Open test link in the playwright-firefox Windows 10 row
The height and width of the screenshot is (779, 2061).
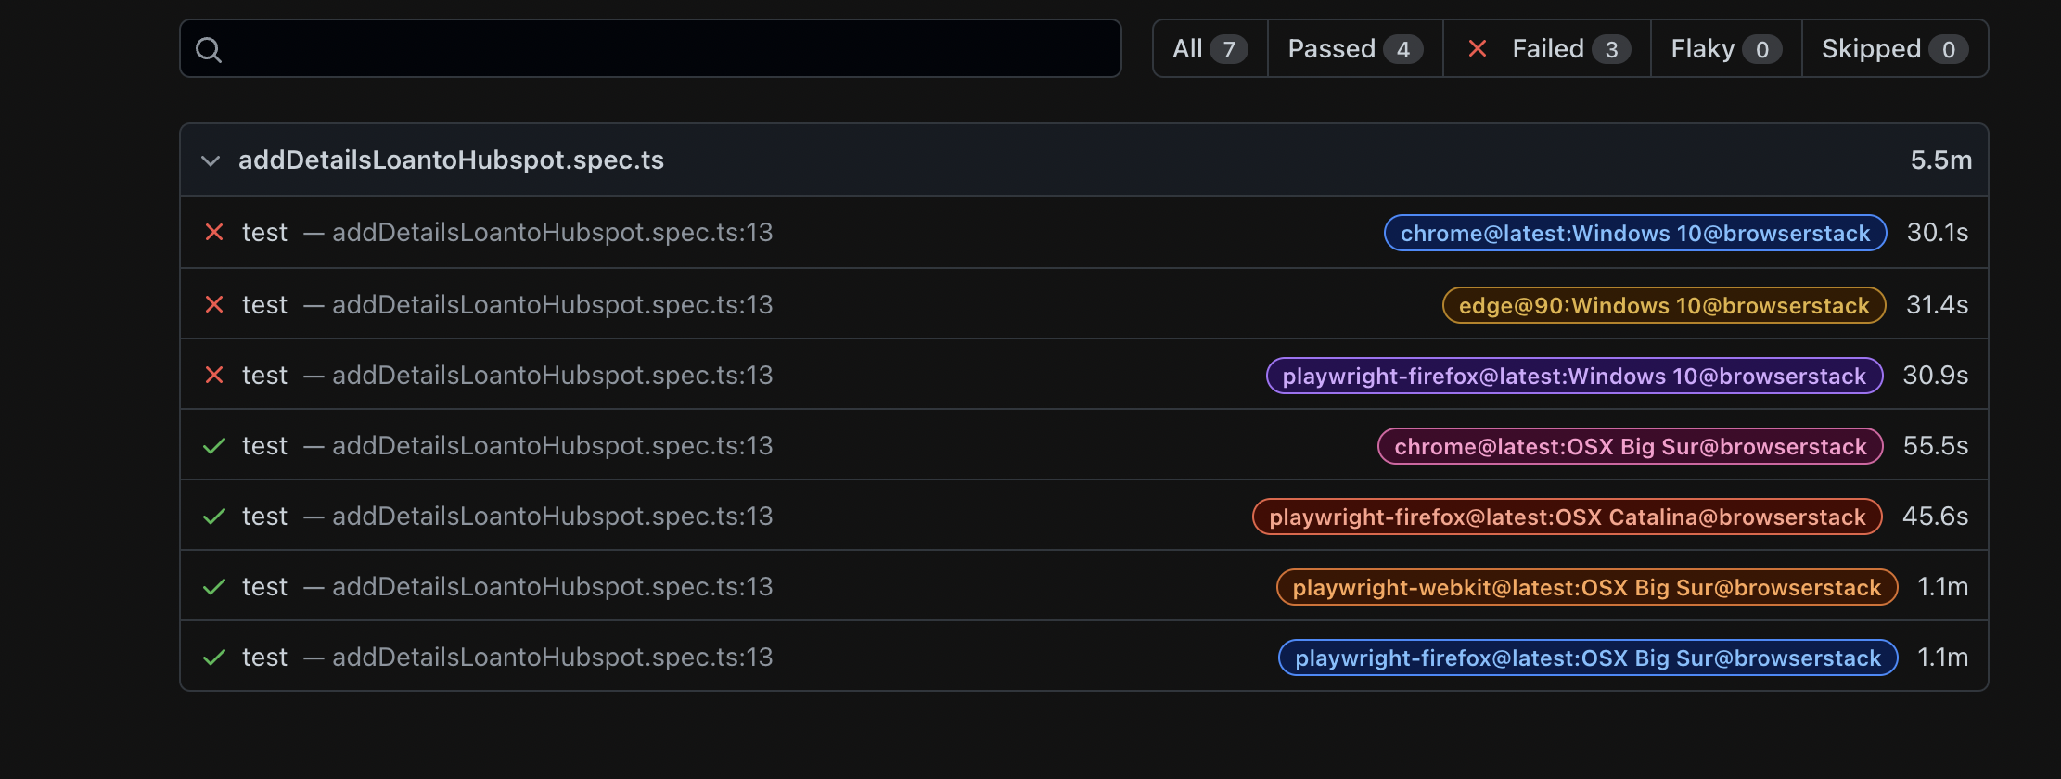point(264,375)
